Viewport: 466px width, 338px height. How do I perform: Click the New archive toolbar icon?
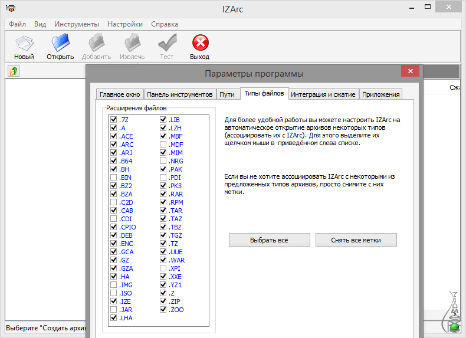click(x=24, y=43)
